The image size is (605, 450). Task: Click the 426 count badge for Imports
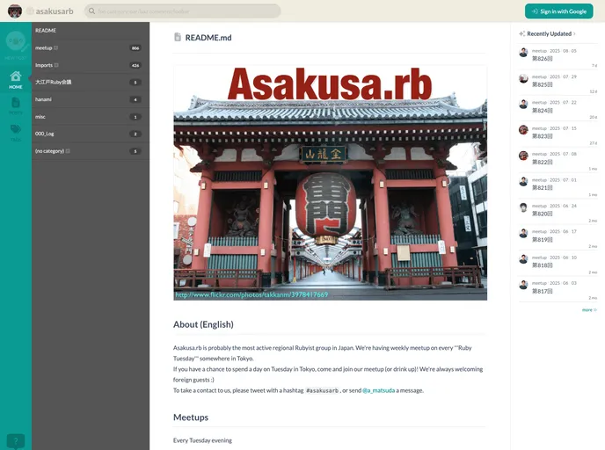[x=135, y=66]
